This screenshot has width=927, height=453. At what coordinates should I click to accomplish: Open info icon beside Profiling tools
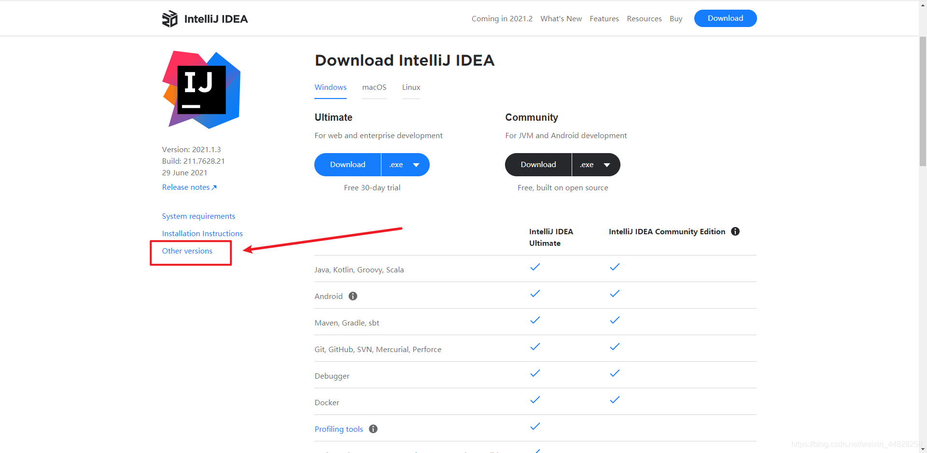point(373,429)
